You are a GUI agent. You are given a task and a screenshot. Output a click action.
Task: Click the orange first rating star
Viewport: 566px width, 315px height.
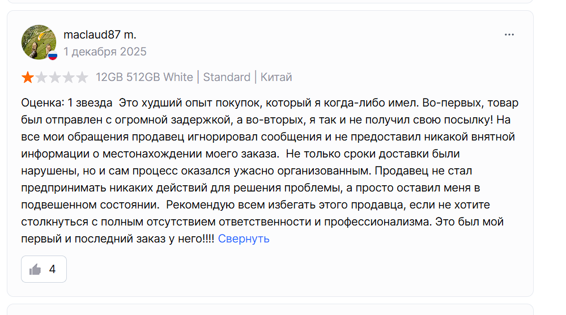[x=28, y=78]
